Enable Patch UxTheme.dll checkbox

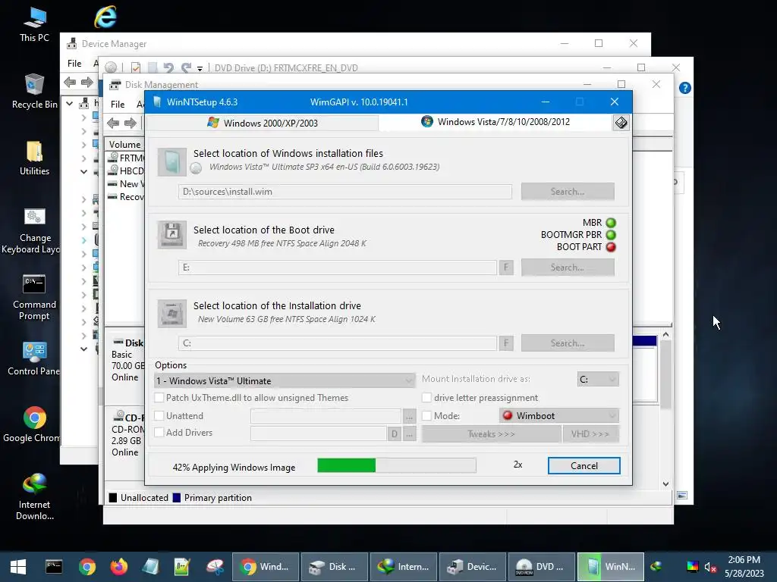[159, 397]
